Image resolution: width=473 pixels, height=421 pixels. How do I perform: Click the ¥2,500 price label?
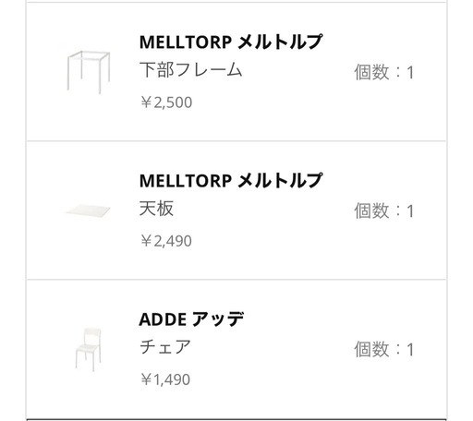(166, 102)
